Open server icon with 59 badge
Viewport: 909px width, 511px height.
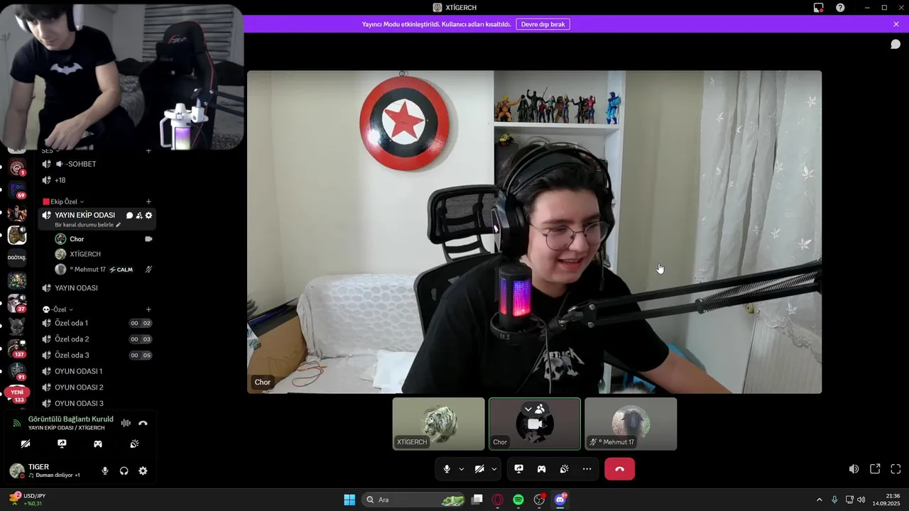(x=17, y=190)
